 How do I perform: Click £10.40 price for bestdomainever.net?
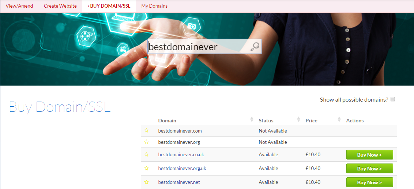coord(313,182)
